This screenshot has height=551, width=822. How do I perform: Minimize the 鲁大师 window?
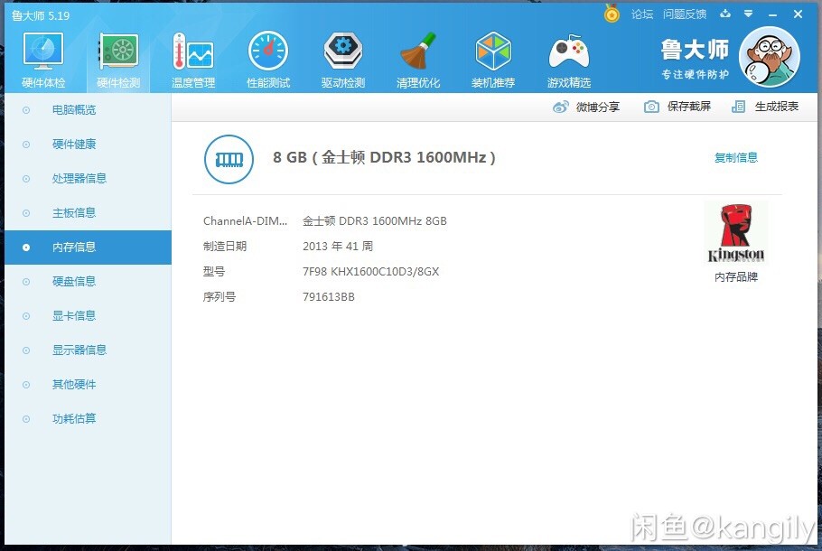(772, 14)
